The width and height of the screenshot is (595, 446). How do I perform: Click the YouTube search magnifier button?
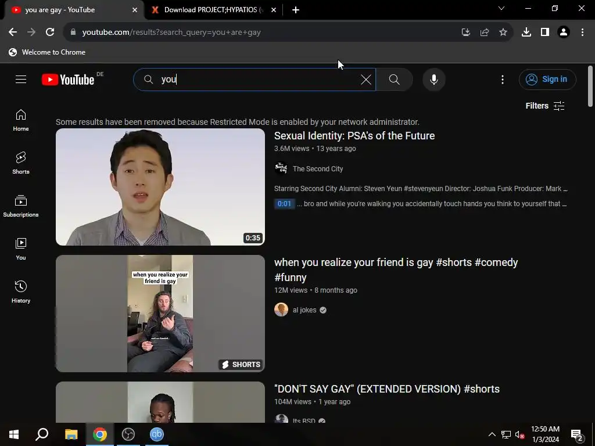pyautogui.click(x=395, y=80)
